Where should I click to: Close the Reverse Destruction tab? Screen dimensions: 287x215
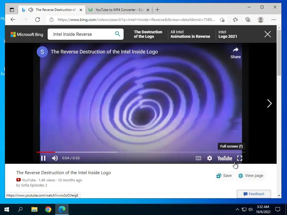point(81,10)
